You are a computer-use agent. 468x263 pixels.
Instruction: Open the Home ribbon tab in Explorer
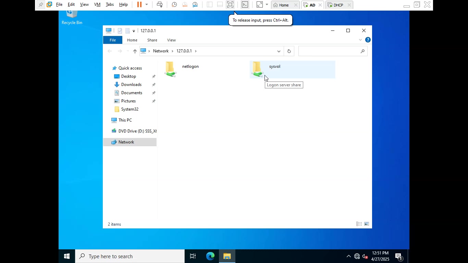[x=132, y=40]
